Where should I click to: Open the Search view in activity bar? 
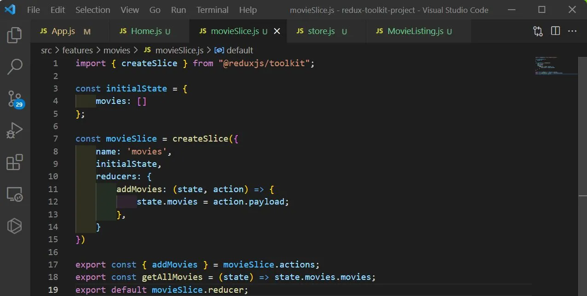point(15,67)
